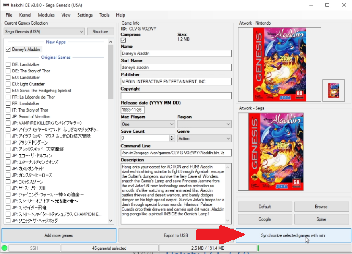This screenshot has width=352, height=254.
Task: Click the Name input field
Action: (176, 54)
